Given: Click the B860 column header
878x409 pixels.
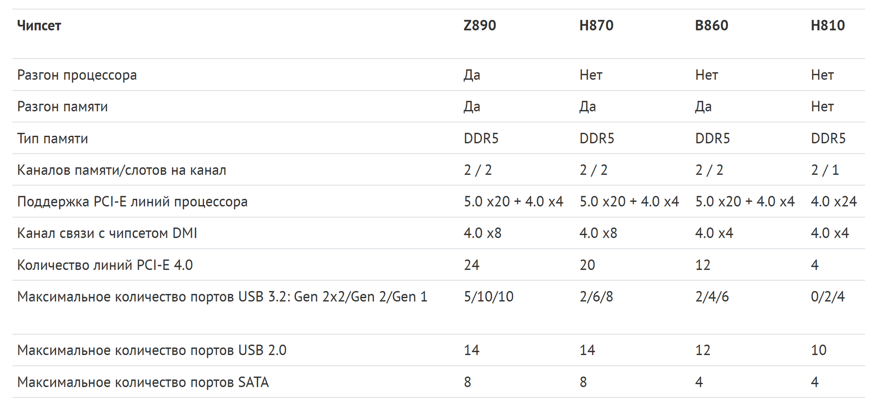Looking at the screenshot, I should (x=711, y=25).
